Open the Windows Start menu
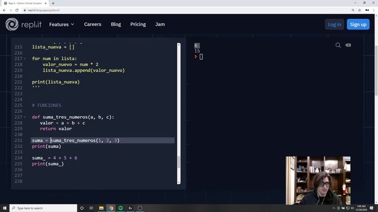This screenshot has height=212, width=378. click(x=5, y=208)
